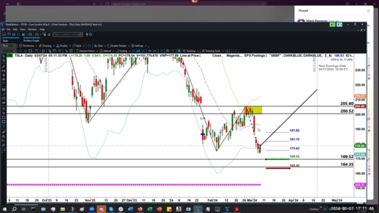Select the pointer tool in the drawing toolbar
The width and height of the screenshot is (379, 213).
click(3, 56)
